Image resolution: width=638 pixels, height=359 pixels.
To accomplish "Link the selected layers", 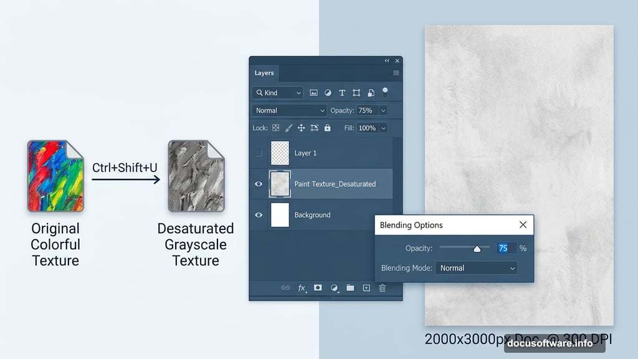I will (x=285, y=288).
